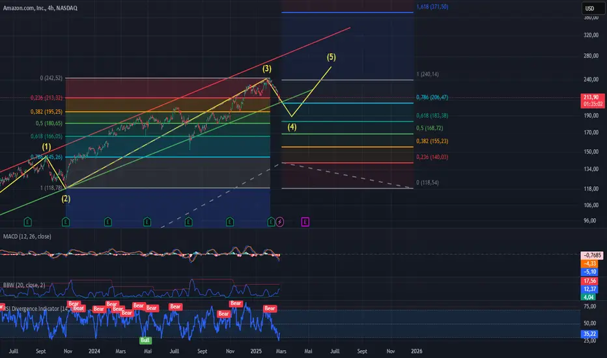
Task: Expand the MACD (12, 26, close) indicator legend
Action: tap(27, 236)
